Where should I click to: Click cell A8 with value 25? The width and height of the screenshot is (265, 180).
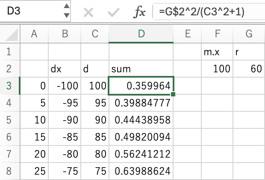[x=34, y=171]
